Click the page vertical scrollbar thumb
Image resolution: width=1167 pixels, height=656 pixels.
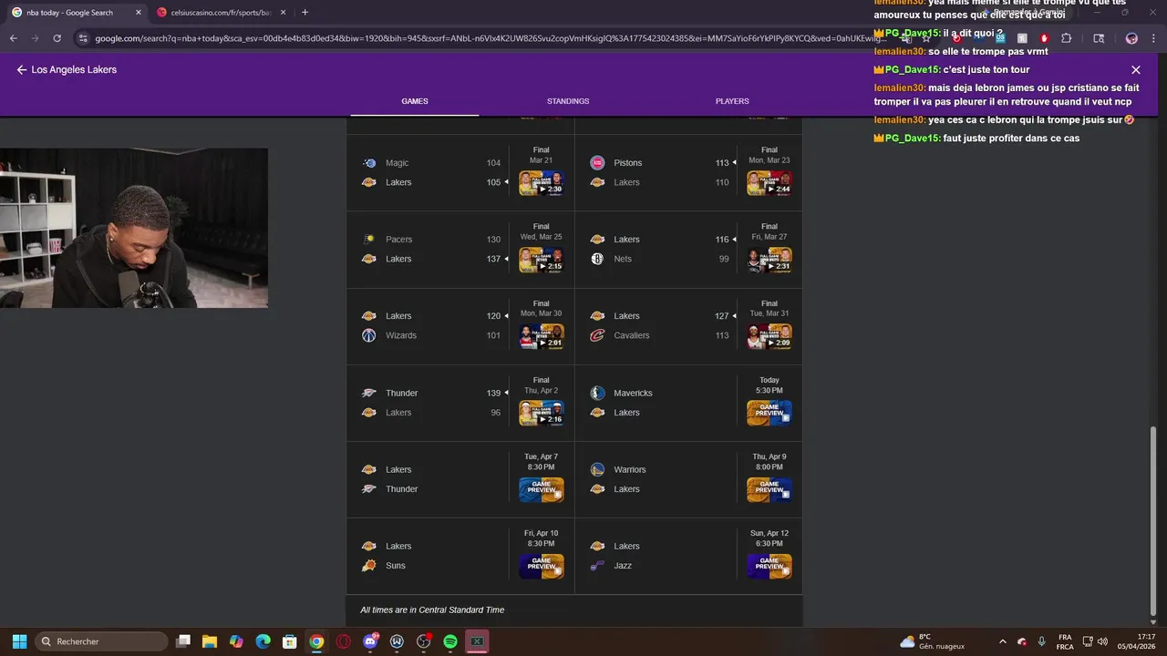pyautogui.click(x=1154, y=519)
